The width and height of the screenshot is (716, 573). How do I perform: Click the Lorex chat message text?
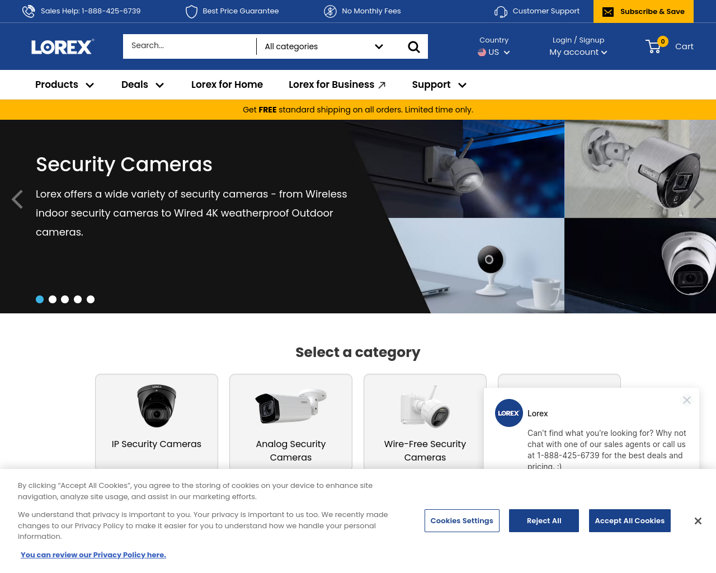(607, 449)
